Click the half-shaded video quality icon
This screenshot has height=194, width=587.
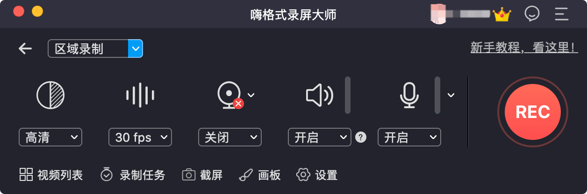(50, 95)
